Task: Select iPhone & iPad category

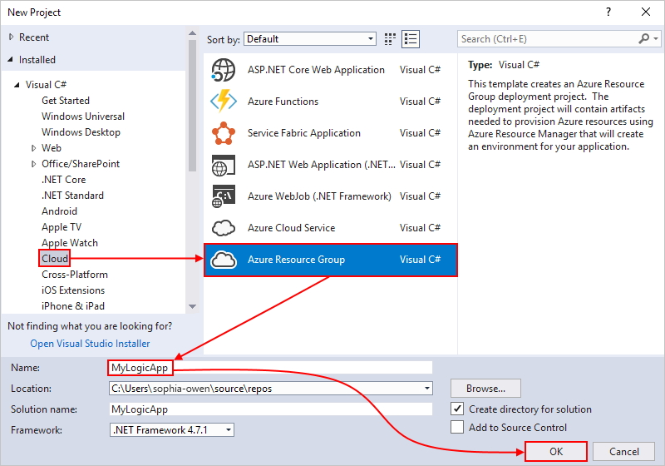Action: [73, 306]
